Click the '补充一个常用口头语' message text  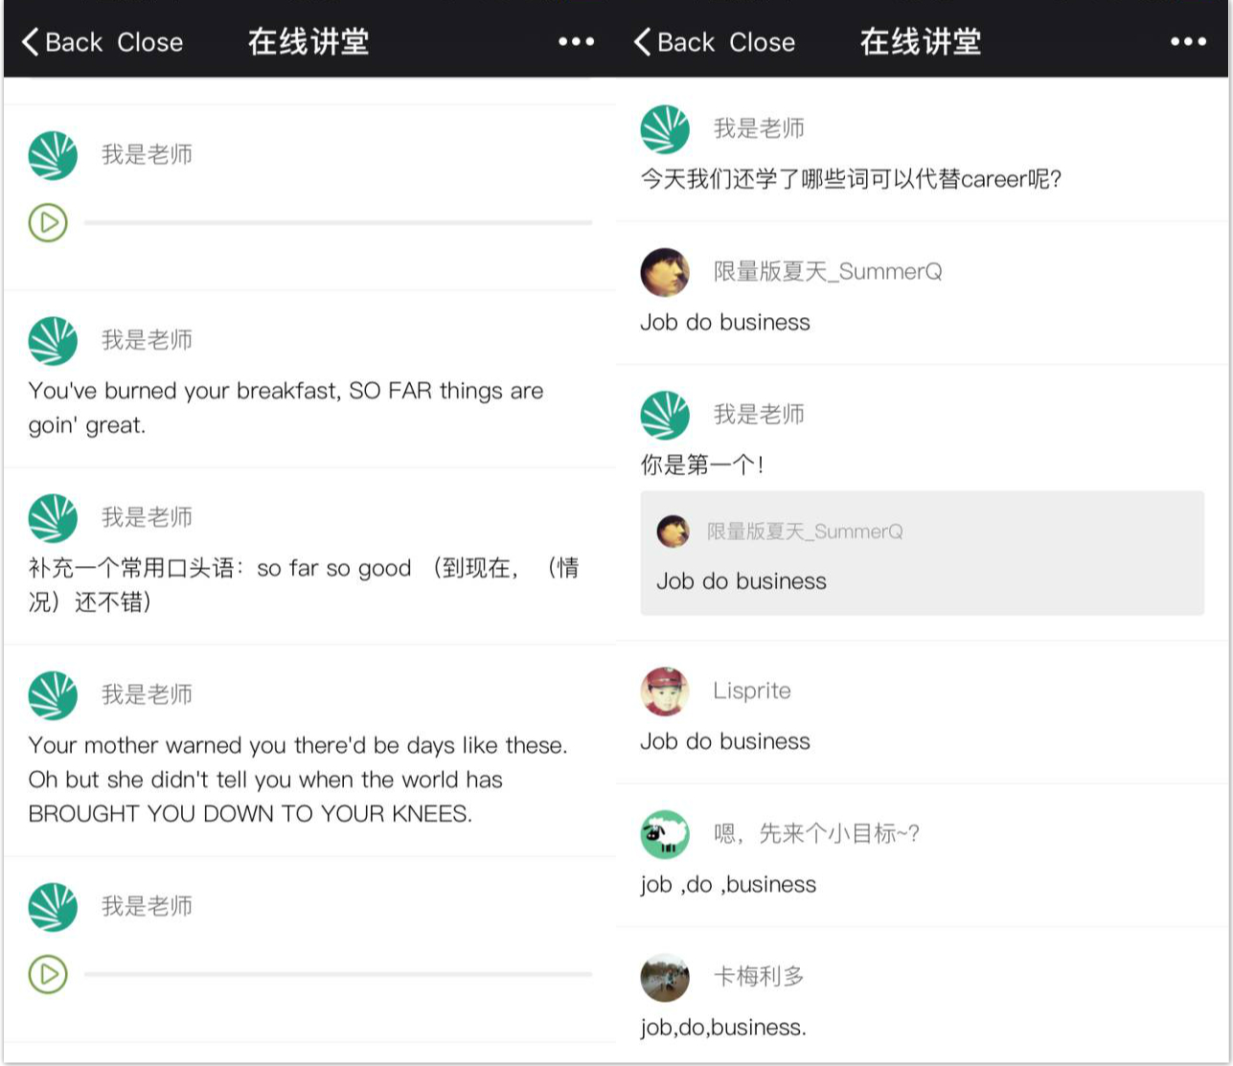point(304,585)
